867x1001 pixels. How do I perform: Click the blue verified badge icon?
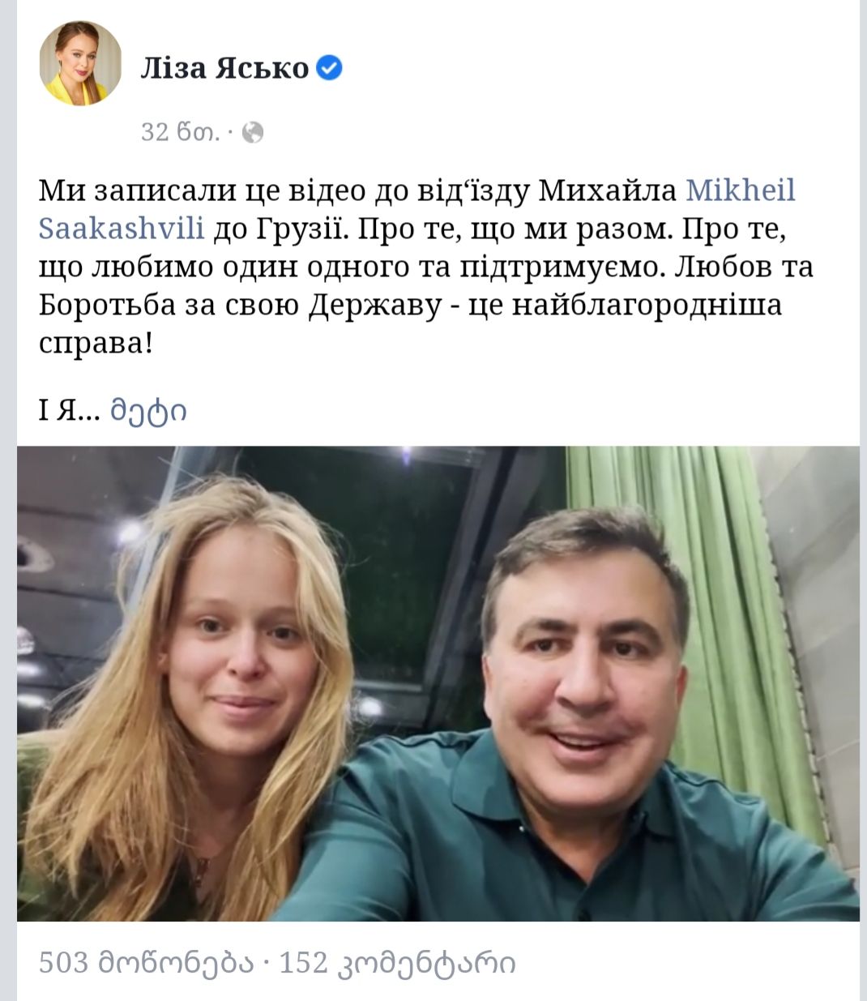click(329, 68)
